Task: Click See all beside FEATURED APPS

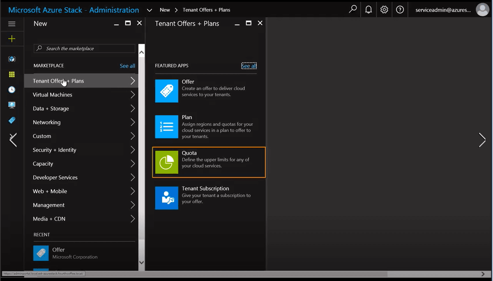Action: click(x=249, y=66)
